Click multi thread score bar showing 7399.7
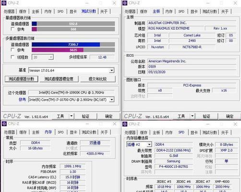The image size is (241, 192). (x=73, y=45)
